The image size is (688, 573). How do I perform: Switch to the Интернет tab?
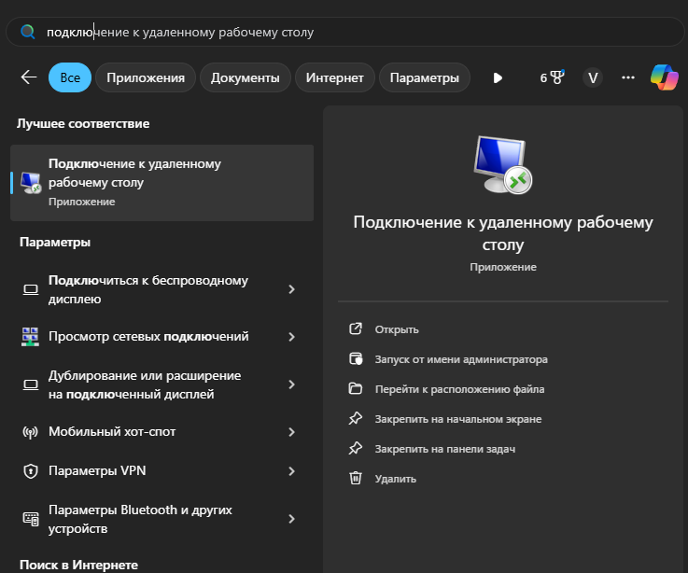[x=335, y=77]
